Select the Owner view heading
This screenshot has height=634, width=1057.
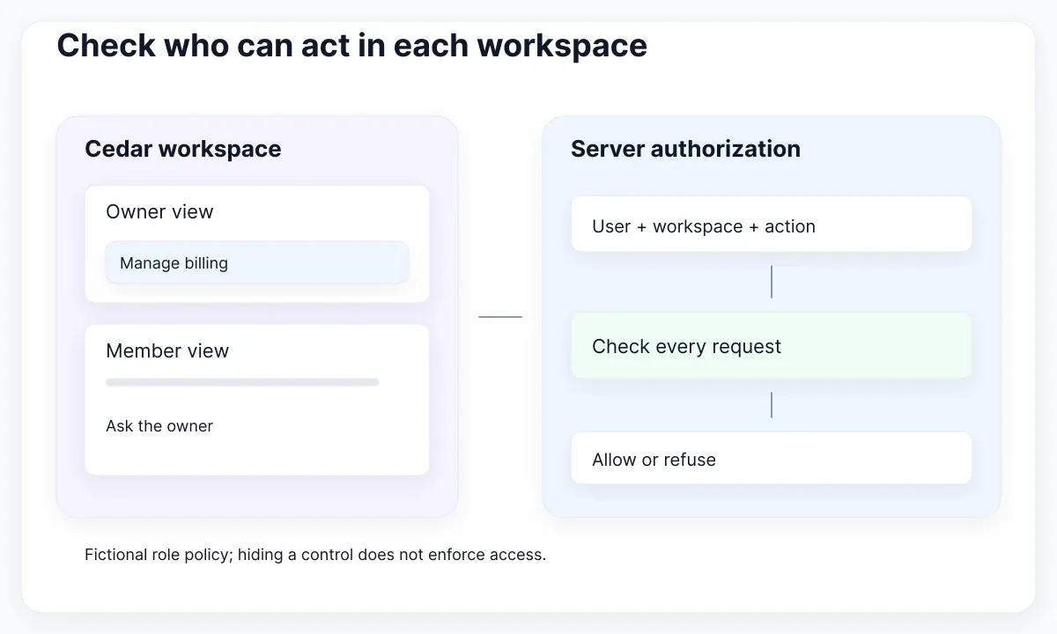point(159,211)
